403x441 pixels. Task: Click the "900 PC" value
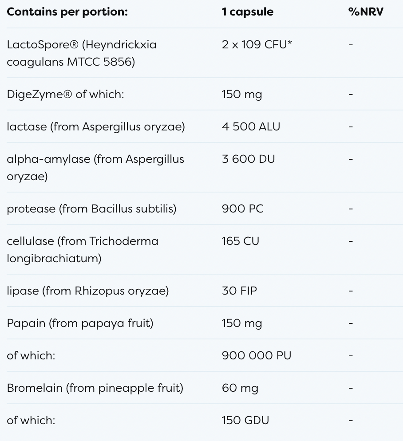pyautogui.click(x=242, y=209)
